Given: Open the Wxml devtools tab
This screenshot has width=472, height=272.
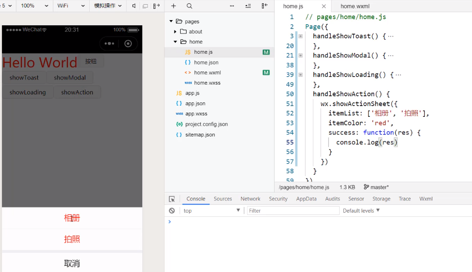Looking at the screenshot, I should [426, 199].
